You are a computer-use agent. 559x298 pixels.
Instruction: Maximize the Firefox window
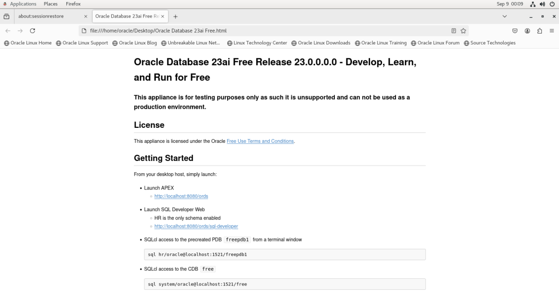click(542, 17)
